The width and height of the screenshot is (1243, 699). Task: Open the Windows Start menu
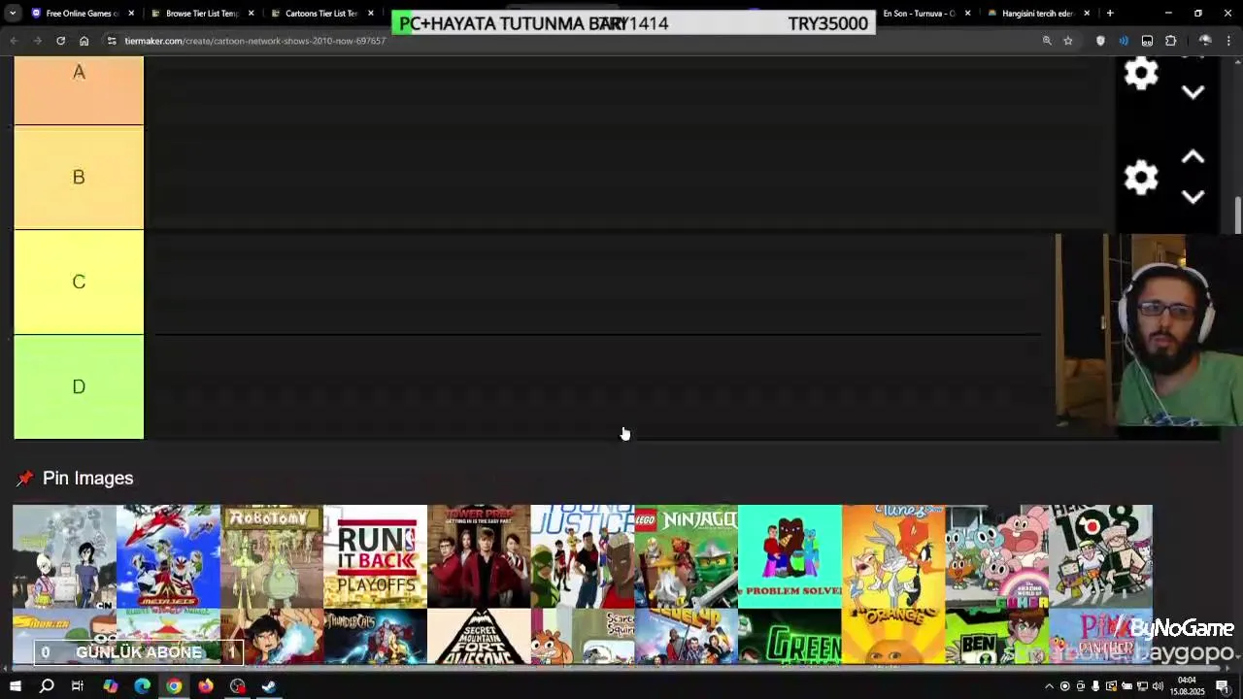click(15, 686)
